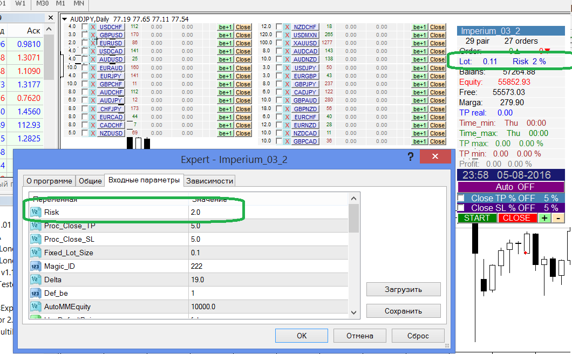Open the Зависимости tab

(x=209, y=181)
